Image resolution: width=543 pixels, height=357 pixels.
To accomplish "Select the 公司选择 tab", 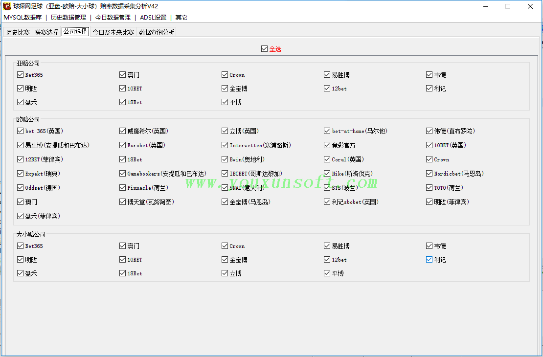I will point(75,31).
